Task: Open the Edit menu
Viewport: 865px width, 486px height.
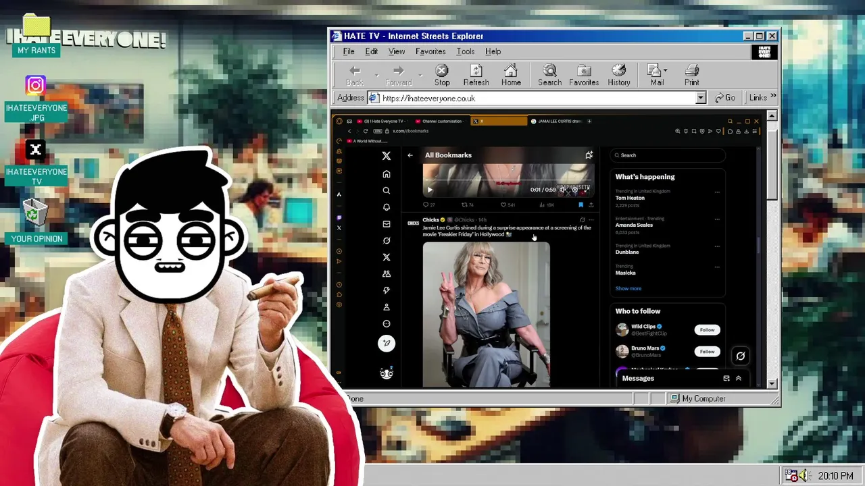Action: coord(372,51)
